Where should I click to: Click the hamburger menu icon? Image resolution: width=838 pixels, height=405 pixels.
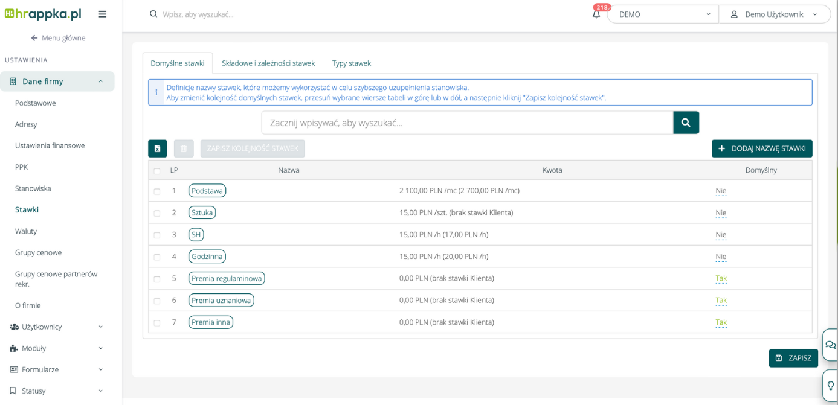click(x=102, y=14)
